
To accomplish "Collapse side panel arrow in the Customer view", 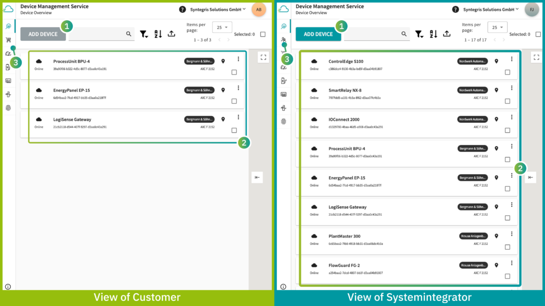I will 257,177.
